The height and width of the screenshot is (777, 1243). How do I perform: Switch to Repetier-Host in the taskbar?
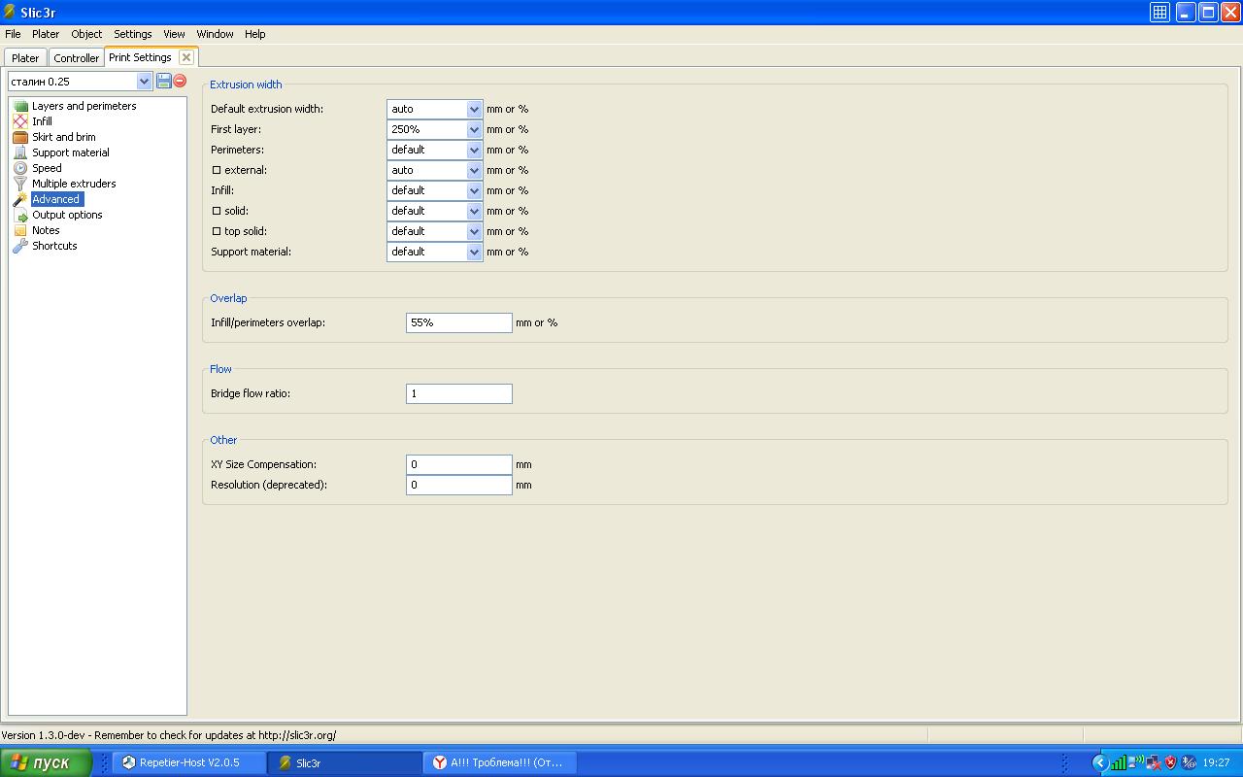point(189,762)
